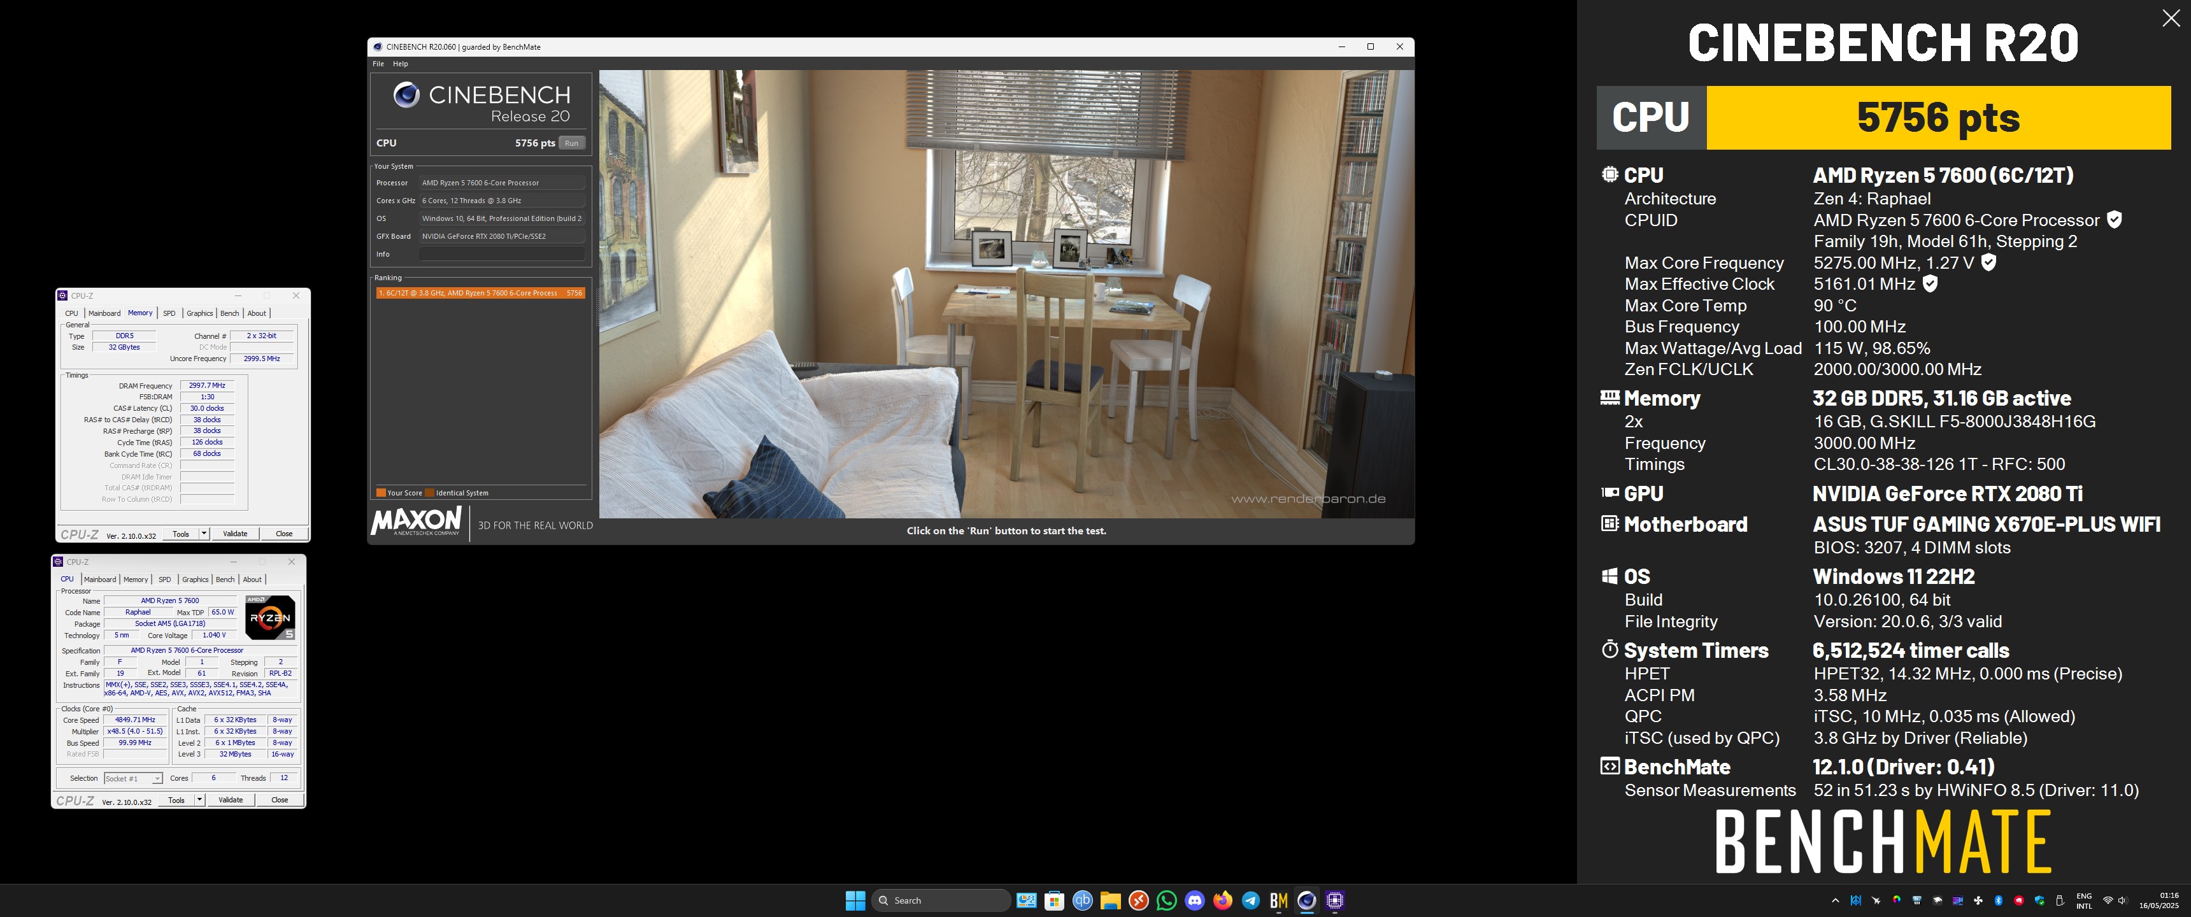Click Tools button in lower CPU-Z window
The height and width of the screenshot is (917, 2191).
[176, 800]
